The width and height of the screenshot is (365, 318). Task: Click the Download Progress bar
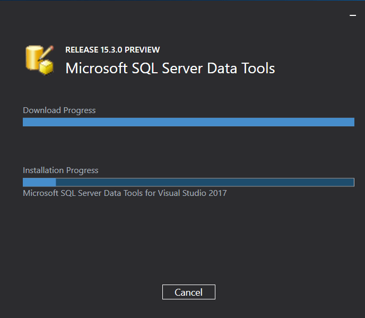coord(188,122)
